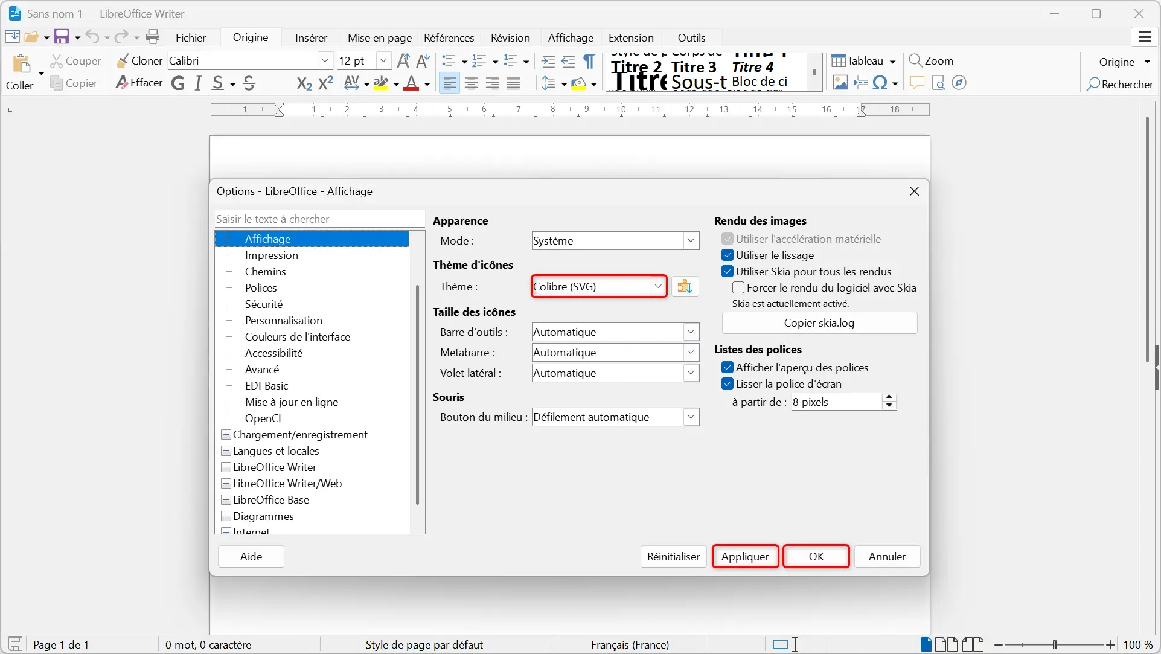Align text right
Screen dimensions: 1161x654
492,83
